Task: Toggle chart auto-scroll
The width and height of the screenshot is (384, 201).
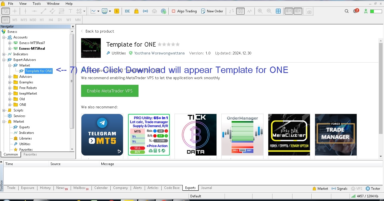Action: (x=289, y=11)
